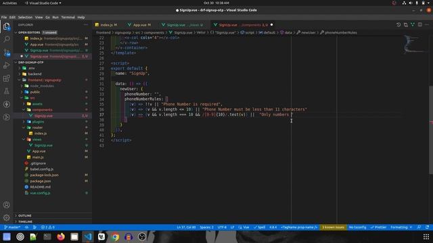
Task: Launch Google Chrome from the dock
Action: click(x=115, y=237)
